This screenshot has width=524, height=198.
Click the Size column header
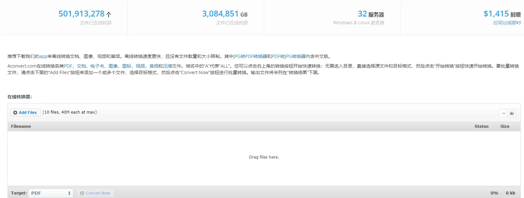[x=505, y=126]
